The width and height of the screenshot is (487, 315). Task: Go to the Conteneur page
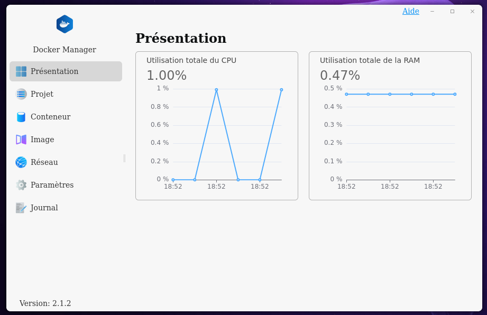click(x=50, y=117)
